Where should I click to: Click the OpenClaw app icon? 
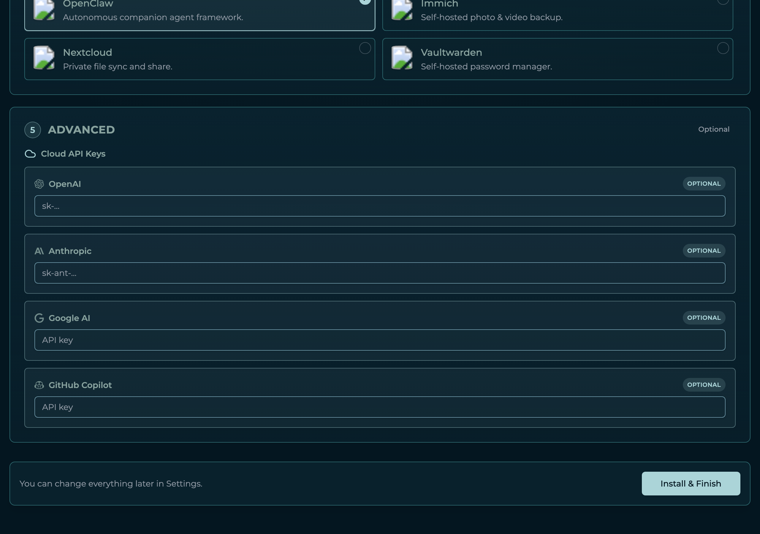tap(44, 10)
